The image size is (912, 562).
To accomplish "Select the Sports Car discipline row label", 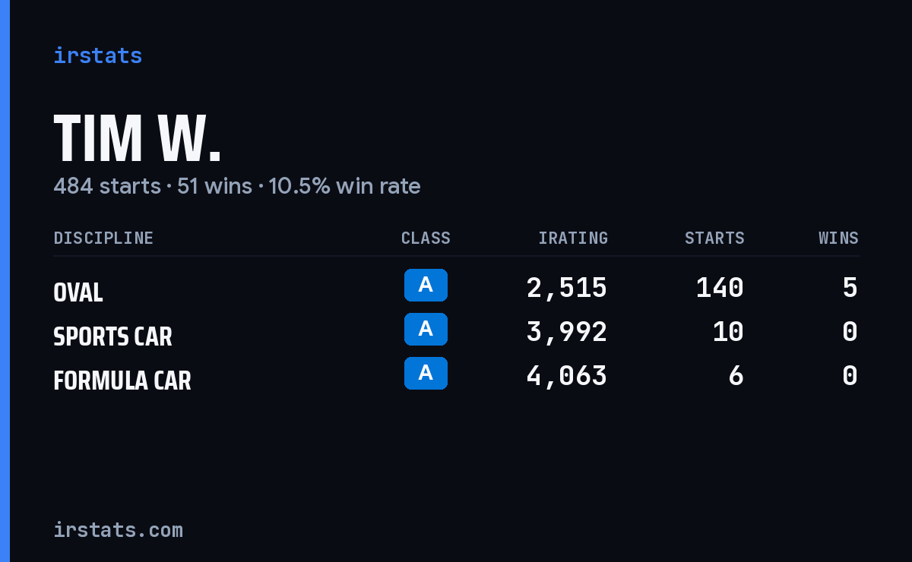I will [112, 336].
